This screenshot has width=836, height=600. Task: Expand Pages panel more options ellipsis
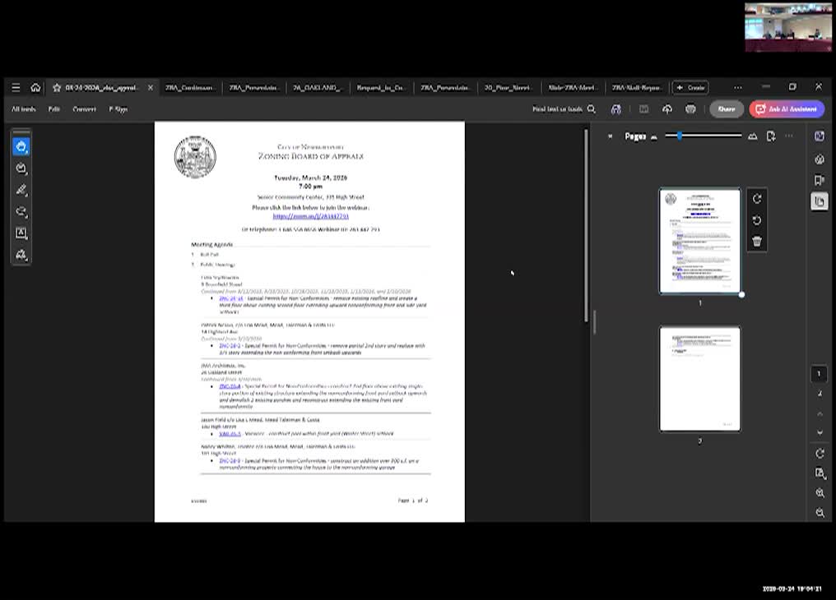pos(789,136)
